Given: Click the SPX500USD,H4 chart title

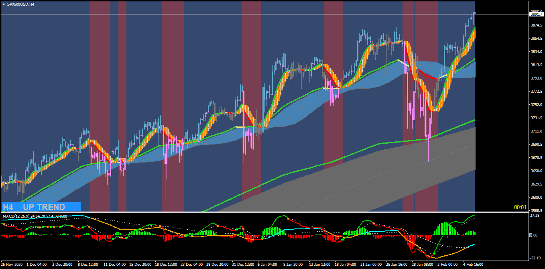Looking at the screenshot, I should tap(21, 4).
